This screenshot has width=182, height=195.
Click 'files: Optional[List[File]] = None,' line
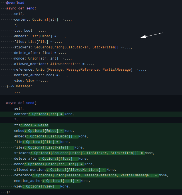pos(49,147)
